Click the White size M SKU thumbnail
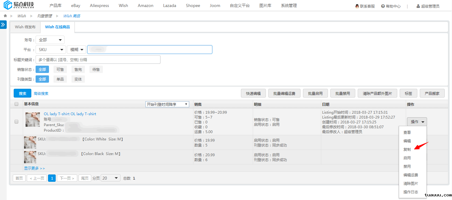 pyautogui.click(x=30, y=143)
